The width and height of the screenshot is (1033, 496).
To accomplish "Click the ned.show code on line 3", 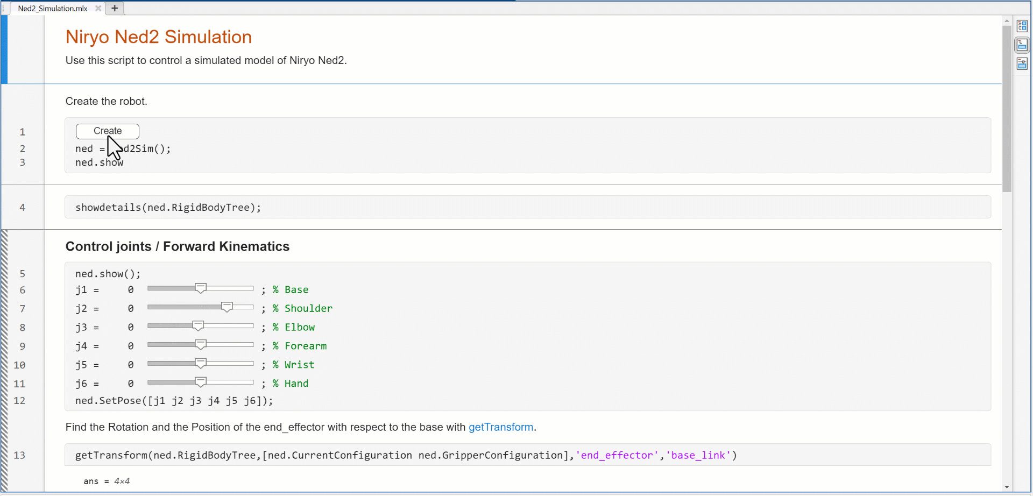I will [x=99, y=162].
